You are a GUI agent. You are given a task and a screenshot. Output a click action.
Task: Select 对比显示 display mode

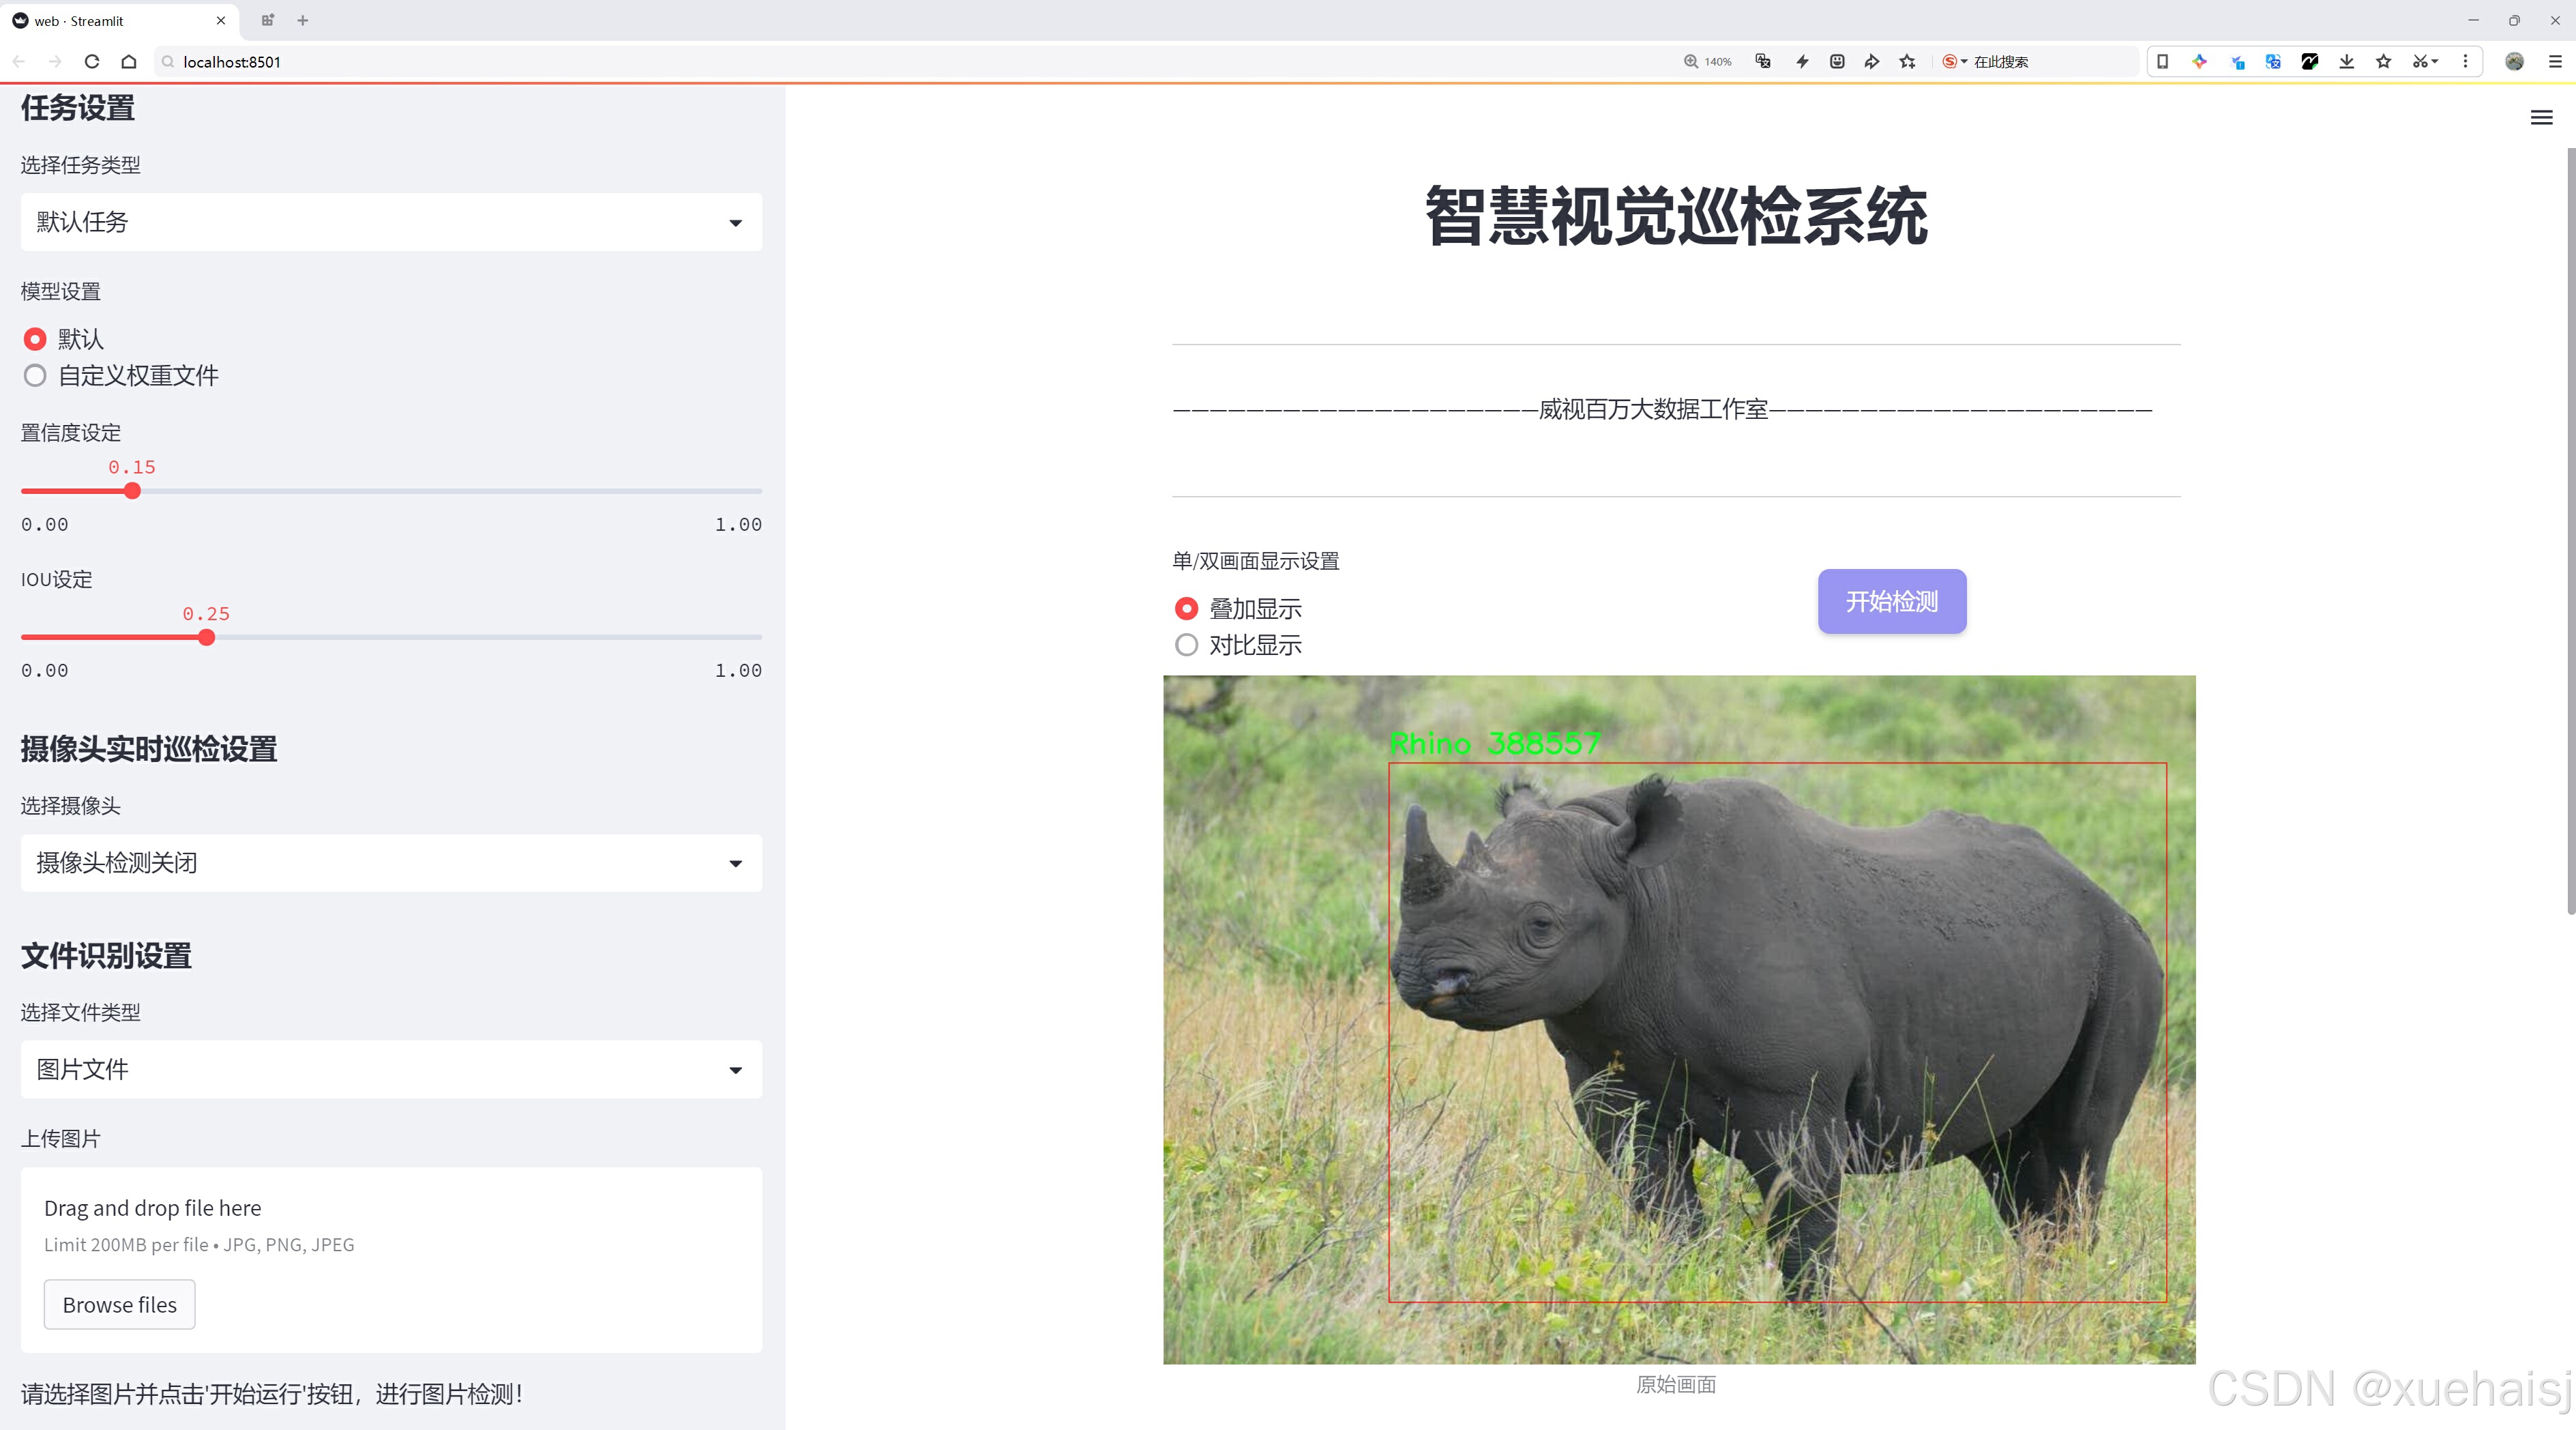tap(1186, 646)
